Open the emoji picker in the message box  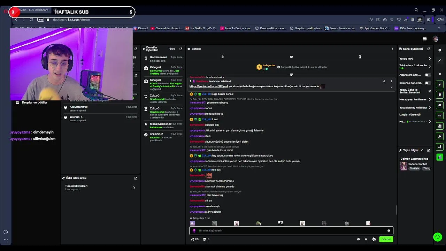tap(389, 230)
